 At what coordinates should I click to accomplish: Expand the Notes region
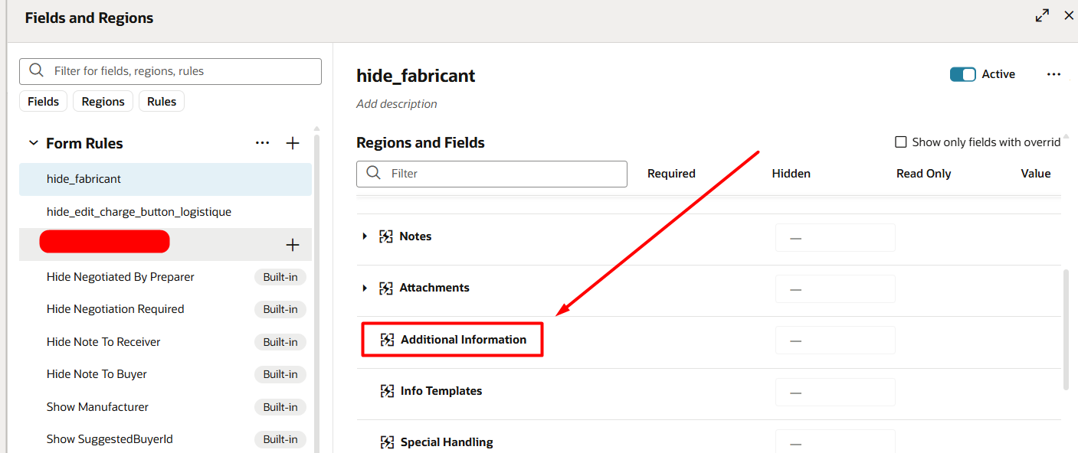click(x=364, y=236)
